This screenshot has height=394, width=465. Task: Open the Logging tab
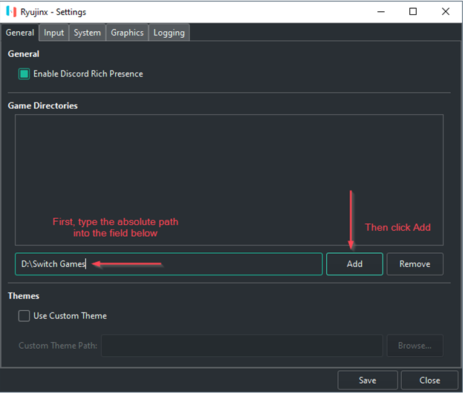[x=169, y=33]
